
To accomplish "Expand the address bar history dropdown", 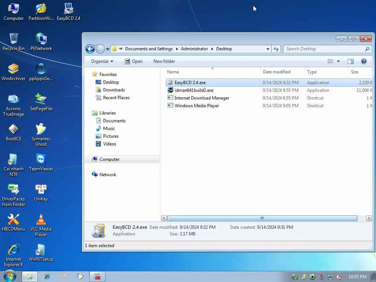I will point(268,49).
